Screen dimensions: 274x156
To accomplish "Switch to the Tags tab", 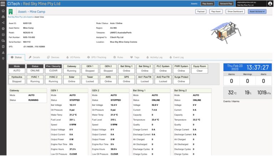I will tap(135, 57).
